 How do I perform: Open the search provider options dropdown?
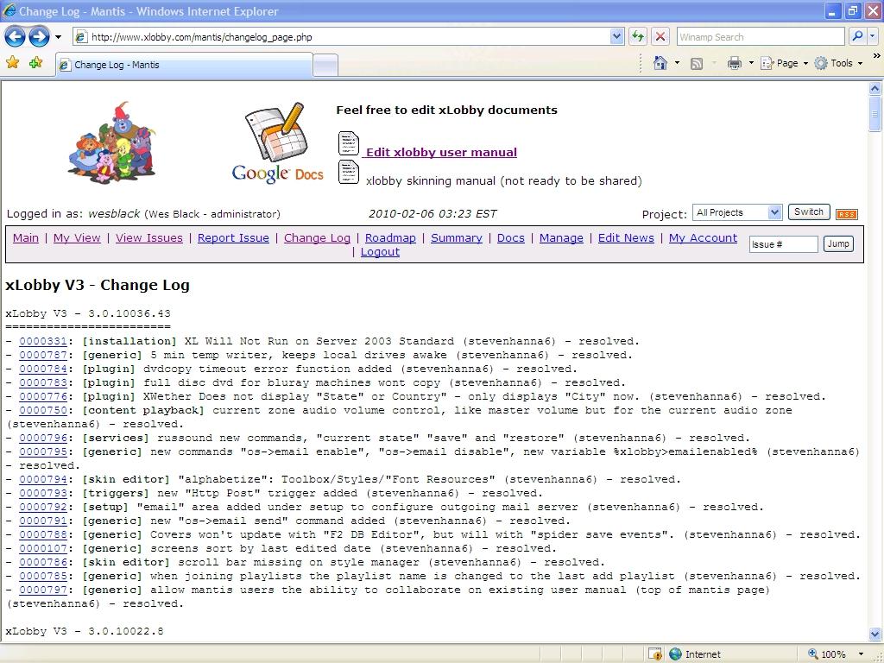point(872,37)
